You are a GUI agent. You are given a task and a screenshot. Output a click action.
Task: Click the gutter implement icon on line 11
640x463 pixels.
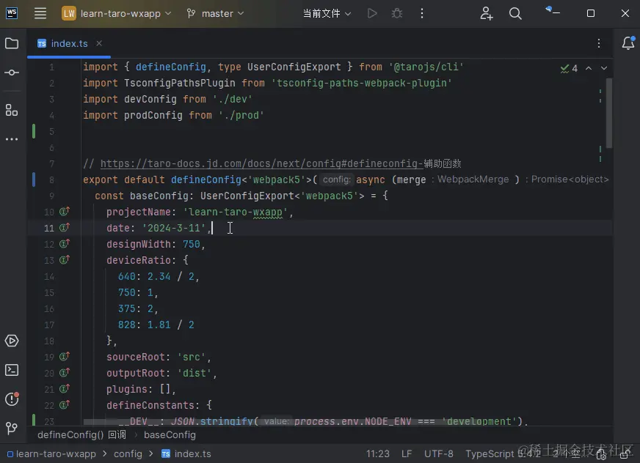tap(65, 227)
